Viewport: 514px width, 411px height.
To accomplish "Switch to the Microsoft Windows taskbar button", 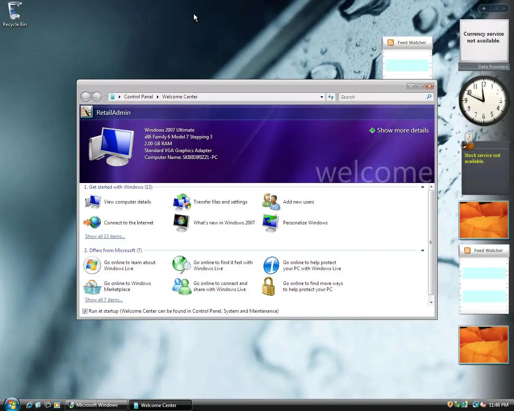I will coord(96,405).
